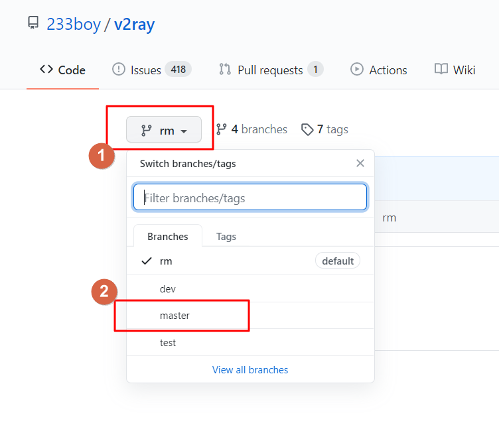Select the master branch
The width and height of the screenshot is (499, 433).
coord(175,316)
